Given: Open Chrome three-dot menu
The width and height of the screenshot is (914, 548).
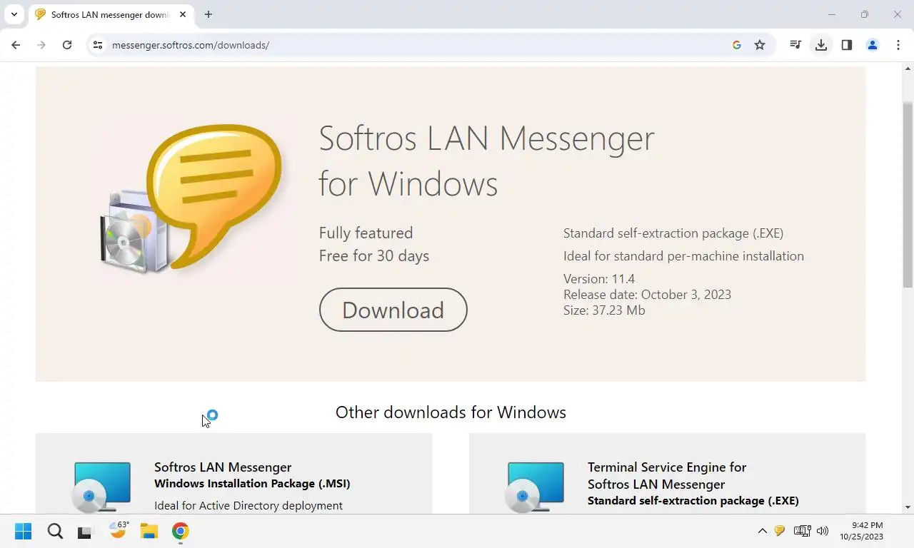Looking at the screenshot, I should pos(898,45).
